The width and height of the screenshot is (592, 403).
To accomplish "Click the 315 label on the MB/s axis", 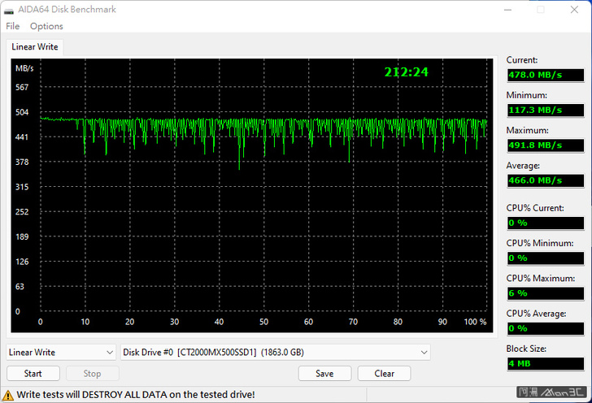I will pos(22,187).
